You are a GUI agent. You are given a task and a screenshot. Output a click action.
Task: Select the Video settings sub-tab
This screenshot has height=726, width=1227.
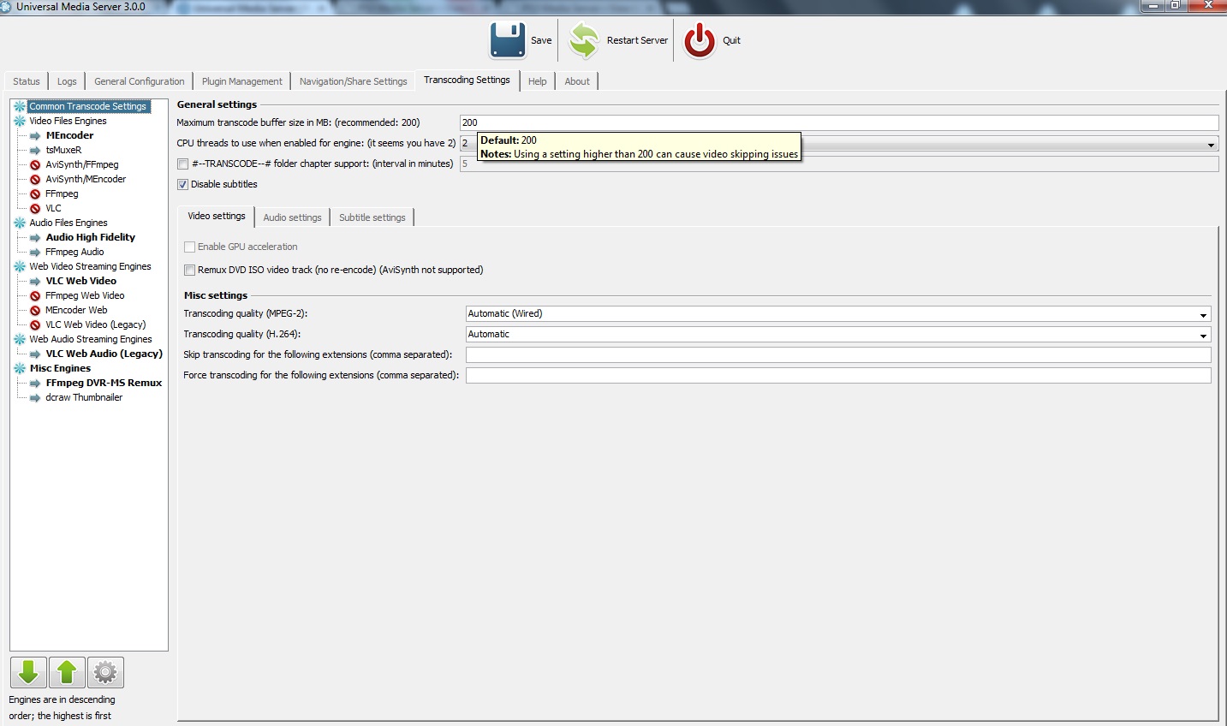pyautogui.click(x=217, y=217)
